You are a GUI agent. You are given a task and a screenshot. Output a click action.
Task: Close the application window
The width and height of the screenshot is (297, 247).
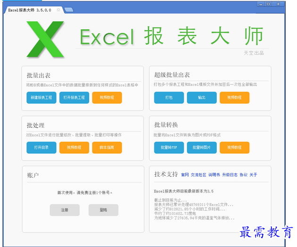click(x=278, y=4)
